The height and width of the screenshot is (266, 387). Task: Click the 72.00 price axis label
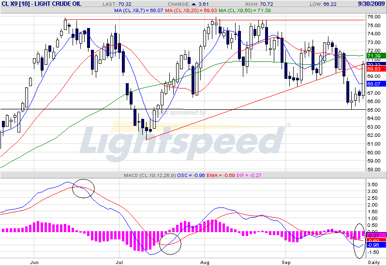[x=373, y=51]
